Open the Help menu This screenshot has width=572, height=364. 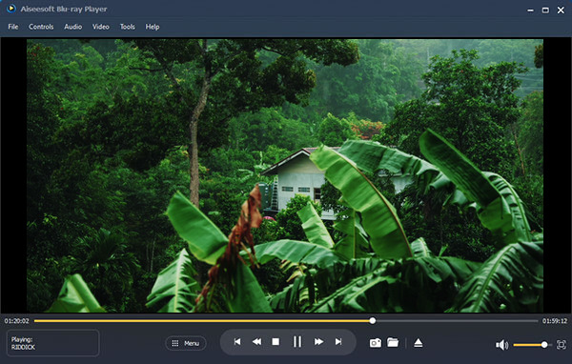[153, 27]
